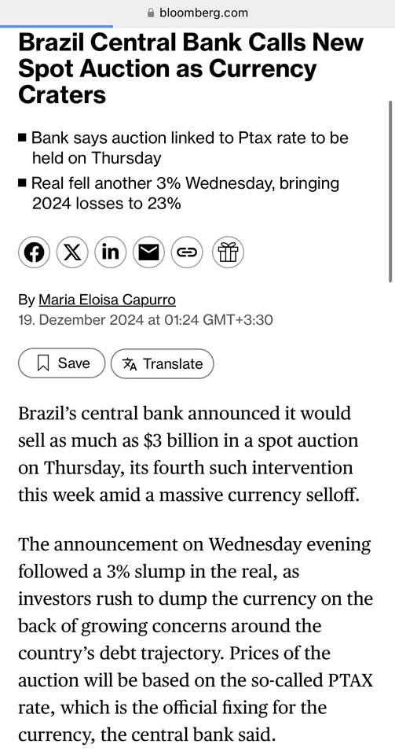This screenshot has height=755, width=395.
Task: Tap the paragraph mentioning $3 billion spot auction
Action: point(188,454)
